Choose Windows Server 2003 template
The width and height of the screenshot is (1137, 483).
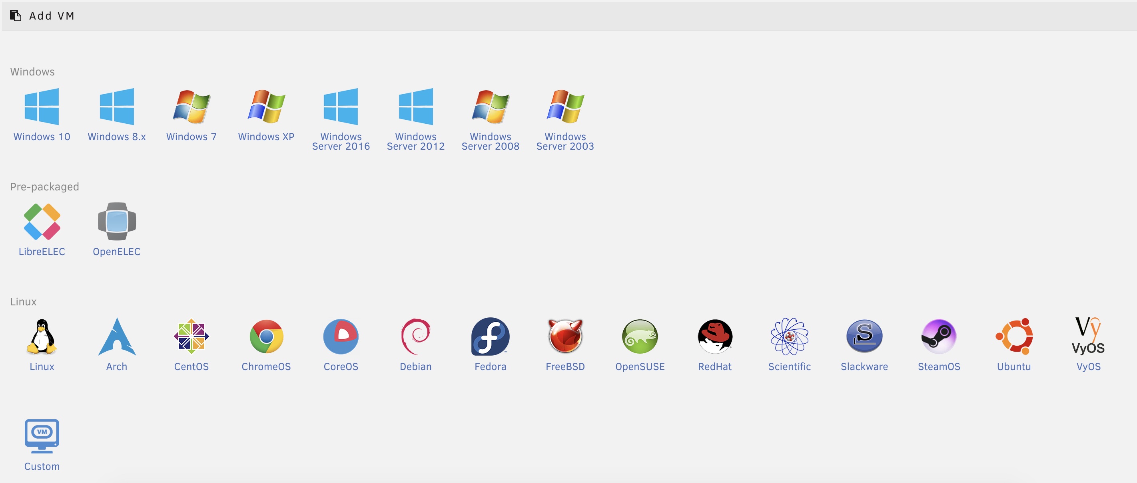(x=565, y=107)
